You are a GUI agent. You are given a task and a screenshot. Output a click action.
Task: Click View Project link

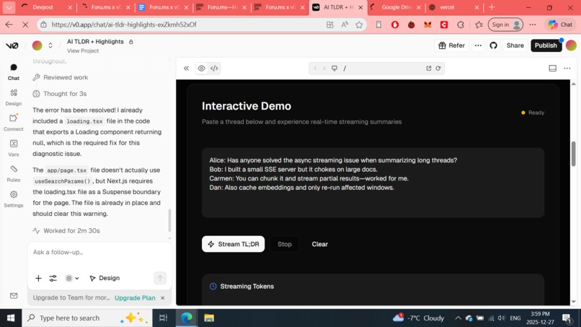pos(83,51)
